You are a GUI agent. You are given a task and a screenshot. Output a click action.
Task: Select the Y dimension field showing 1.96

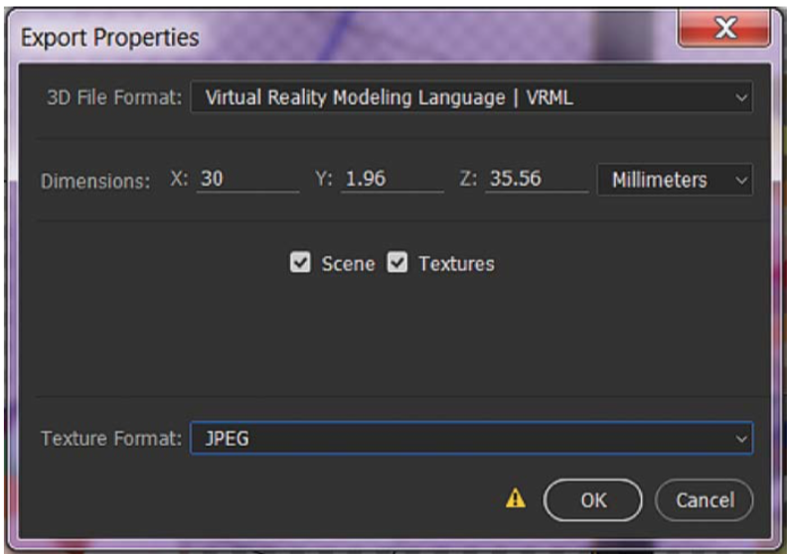tap(392, 180)
